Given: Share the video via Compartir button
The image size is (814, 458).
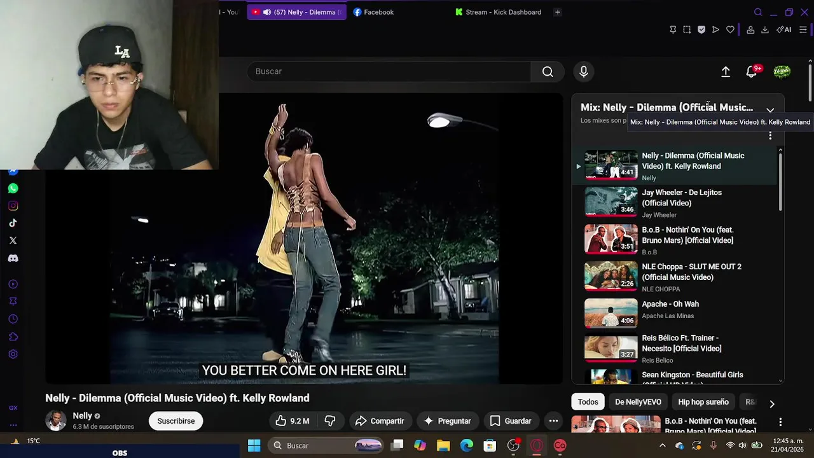Looking at the screenshot, I should [380, 421].
